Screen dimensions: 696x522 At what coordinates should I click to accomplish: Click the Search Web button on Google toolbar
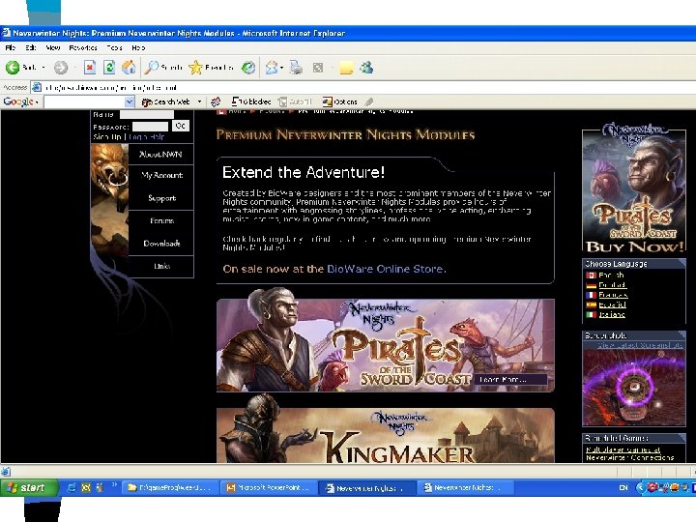pyautogui.click(x=166, y=102)
